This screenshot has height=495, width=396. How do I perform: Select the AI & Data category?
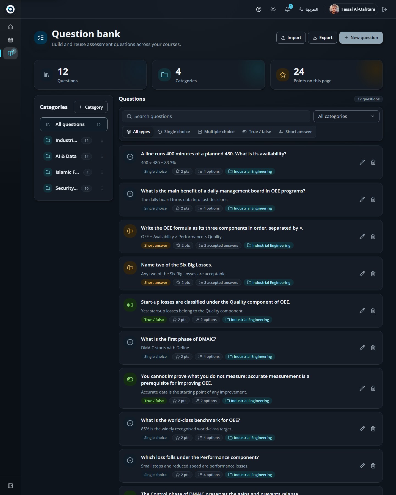(x=68, y=156)
